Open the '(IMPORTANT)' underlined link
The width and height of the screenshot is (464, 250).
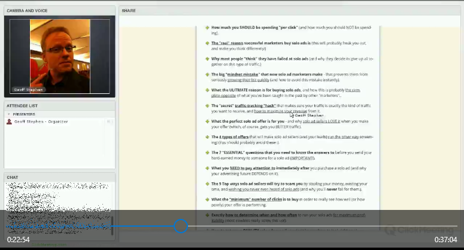click(x=302, y=158)
